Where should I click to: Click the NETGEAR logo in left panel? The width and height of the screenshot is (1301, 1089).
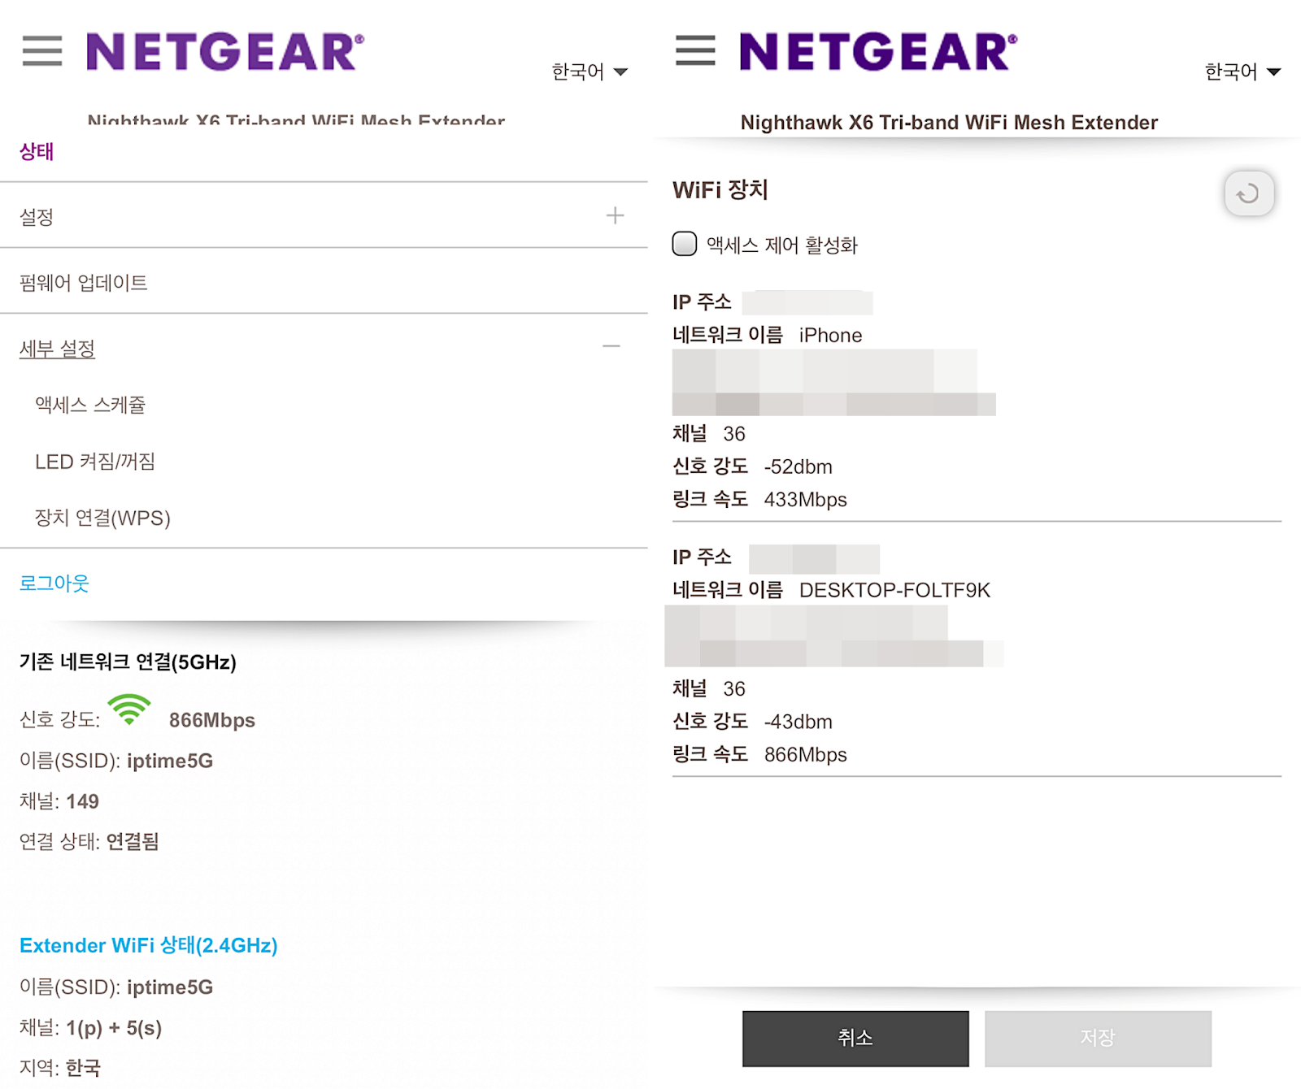coord(225,51)
